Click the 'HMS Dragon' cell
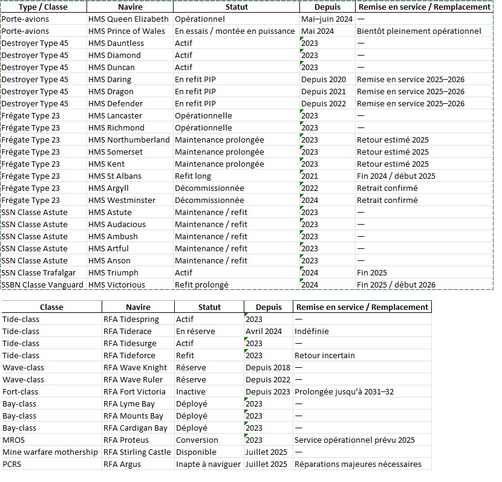 [130, 92]
